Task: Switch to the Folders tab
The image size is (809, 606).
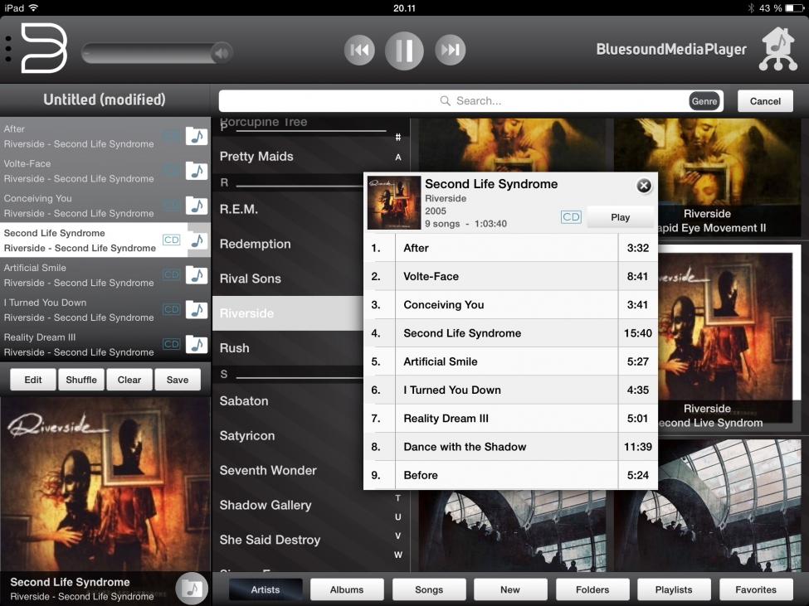Action: point(592,589)
